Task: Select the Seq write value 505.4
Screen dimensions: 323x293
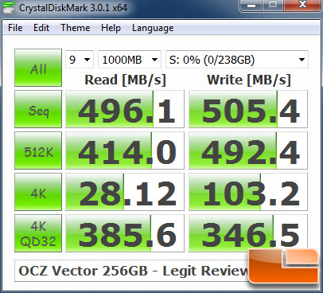Action: point(248,109)
